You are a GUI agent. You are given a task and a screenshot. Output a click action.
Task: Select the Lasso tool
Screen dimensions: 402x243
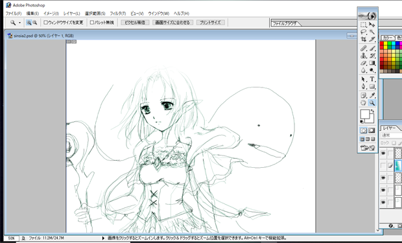363,32
